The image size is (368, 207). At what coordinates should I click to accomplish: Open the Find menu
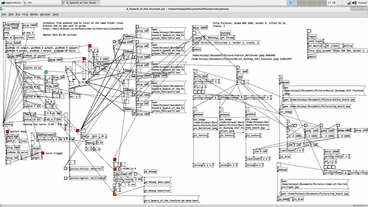25,14
